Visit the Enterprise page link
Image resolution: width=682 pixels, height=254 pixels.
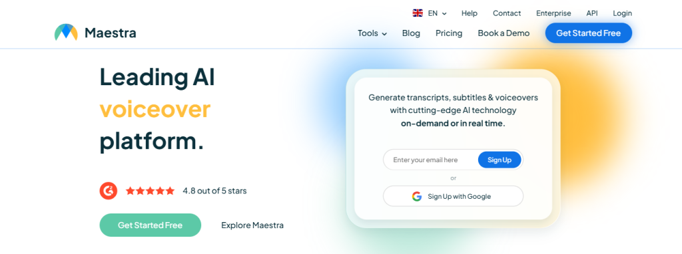pos(553,13)
